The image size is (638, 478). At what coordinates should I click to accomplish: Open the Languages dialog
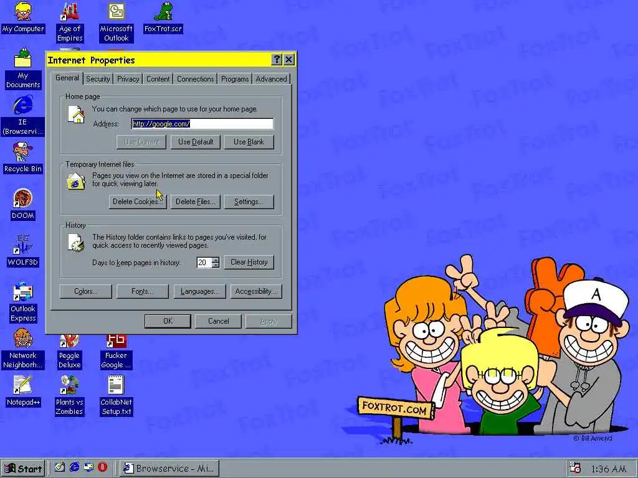[199, 291]
